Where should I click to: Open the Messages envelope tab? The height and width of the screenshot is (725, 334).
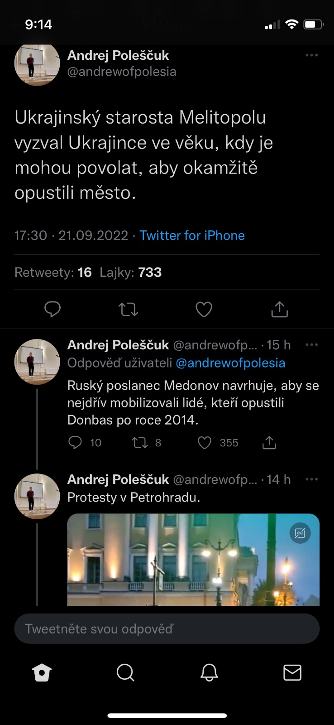tap(292, 673)
